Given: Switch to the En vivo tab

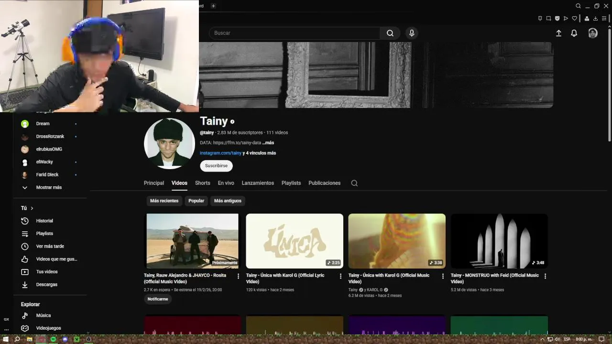Looking at the screenshot, I should (226, 183).
